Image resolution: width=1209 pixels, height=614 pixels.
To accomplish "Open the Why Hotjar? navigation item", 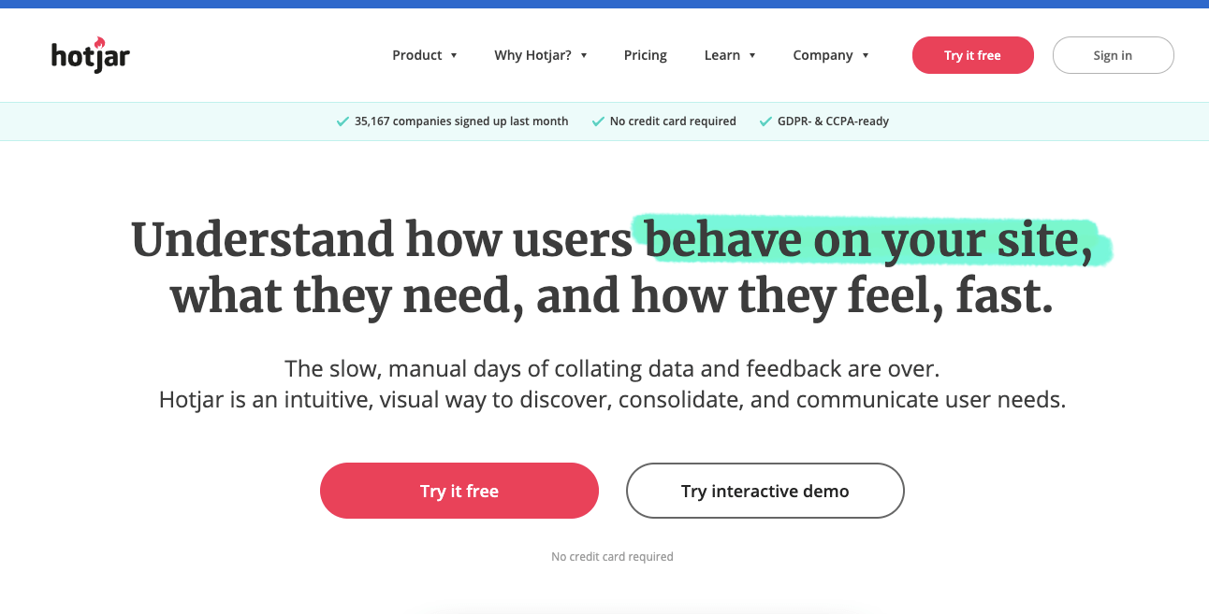I will pos(533,55).
